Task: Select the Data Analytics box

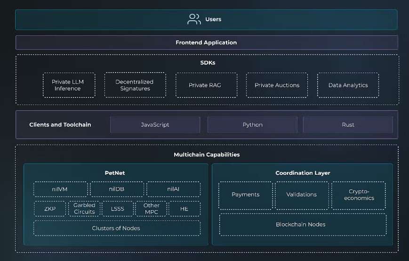Action: click(348, 85)
